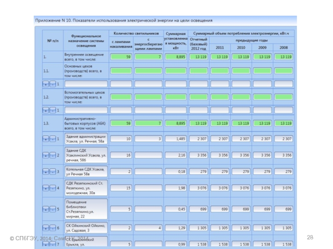The image size is (333, 249).
Task: Click the plus button next to Котельная СДК row
Action: click(x=46, y=171)
